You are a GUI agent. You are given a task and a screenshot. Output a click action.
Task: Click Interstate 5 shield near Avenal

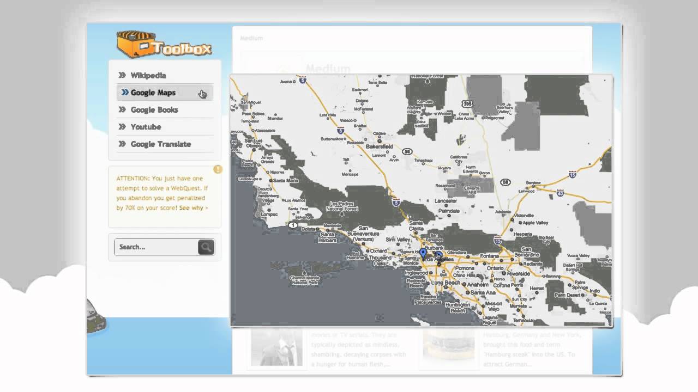tap(302, 80)
